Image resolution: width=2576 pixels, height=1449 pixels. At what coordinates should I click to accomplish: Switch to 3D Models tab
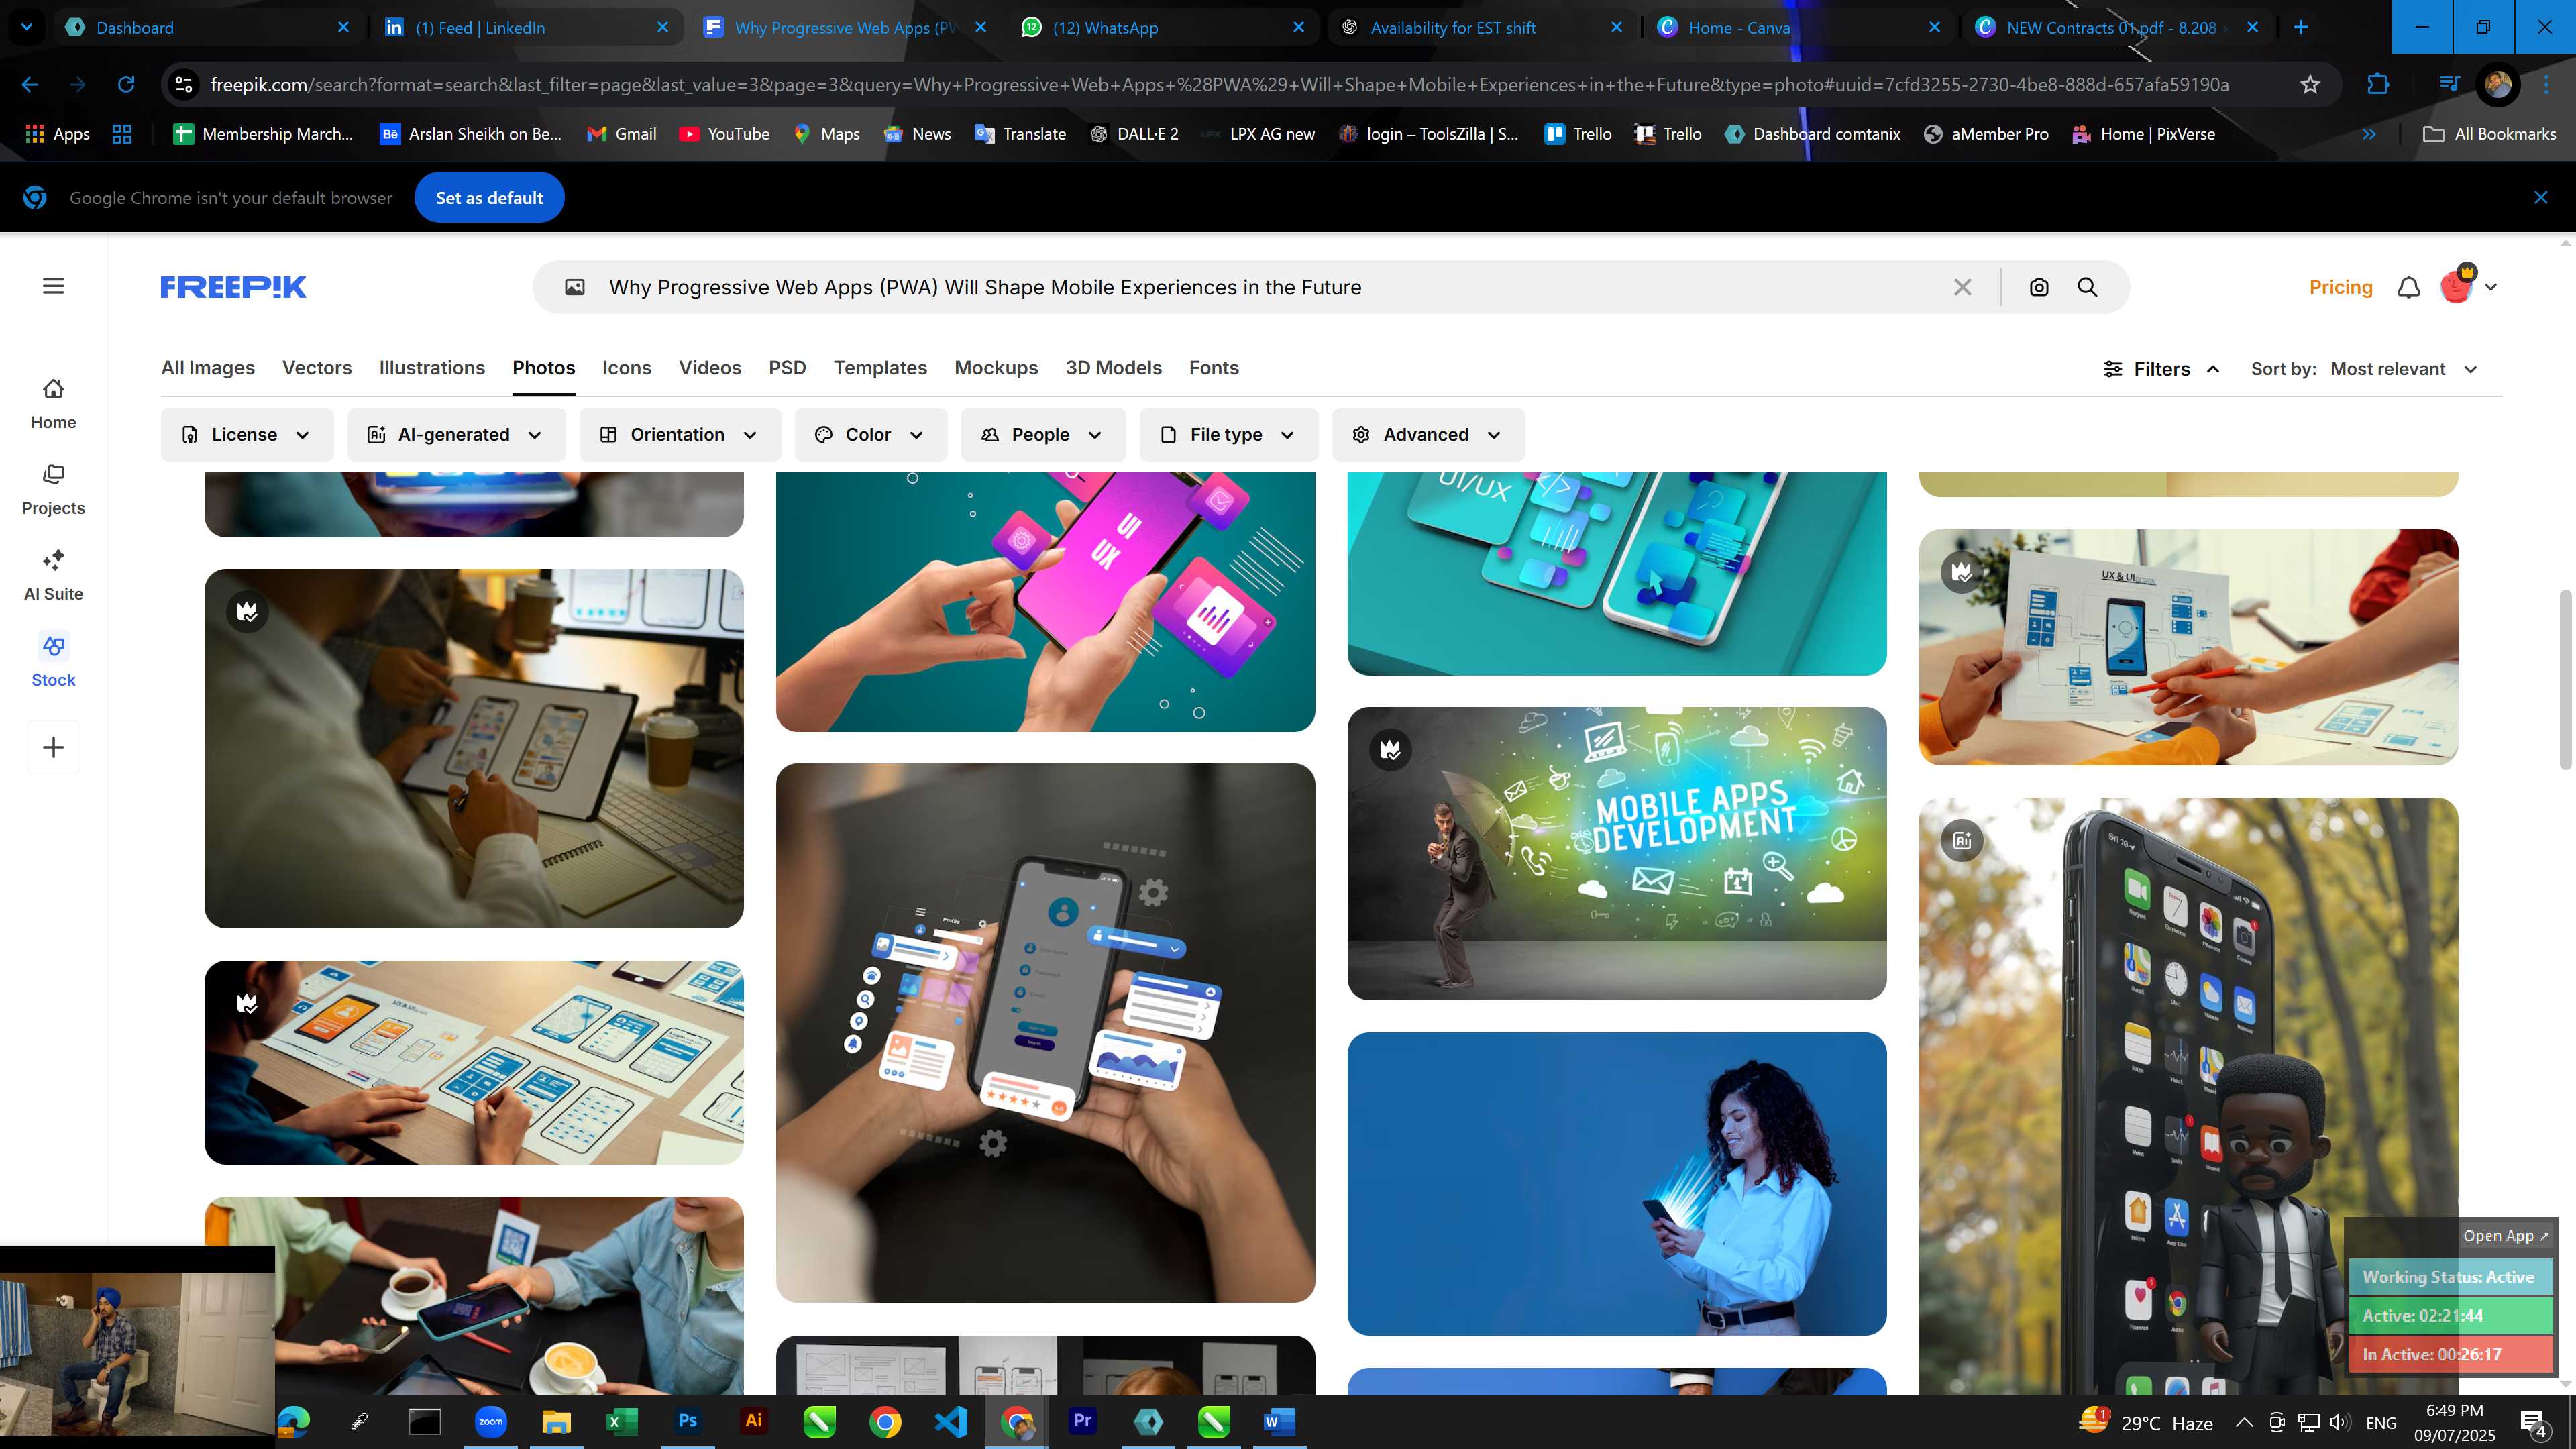click(x=1113, y=368)
